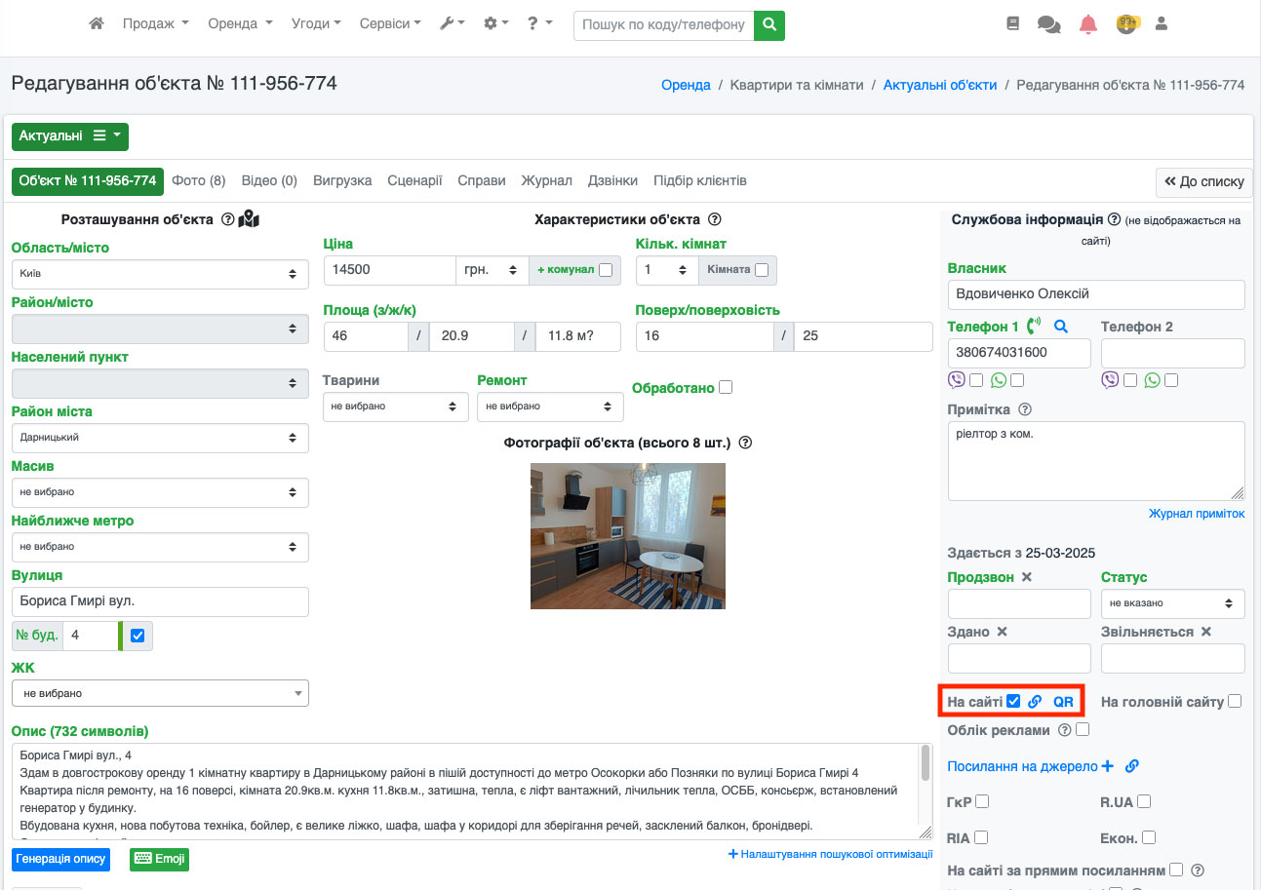Toggle the На сайті checkbox

[1013, 701]
